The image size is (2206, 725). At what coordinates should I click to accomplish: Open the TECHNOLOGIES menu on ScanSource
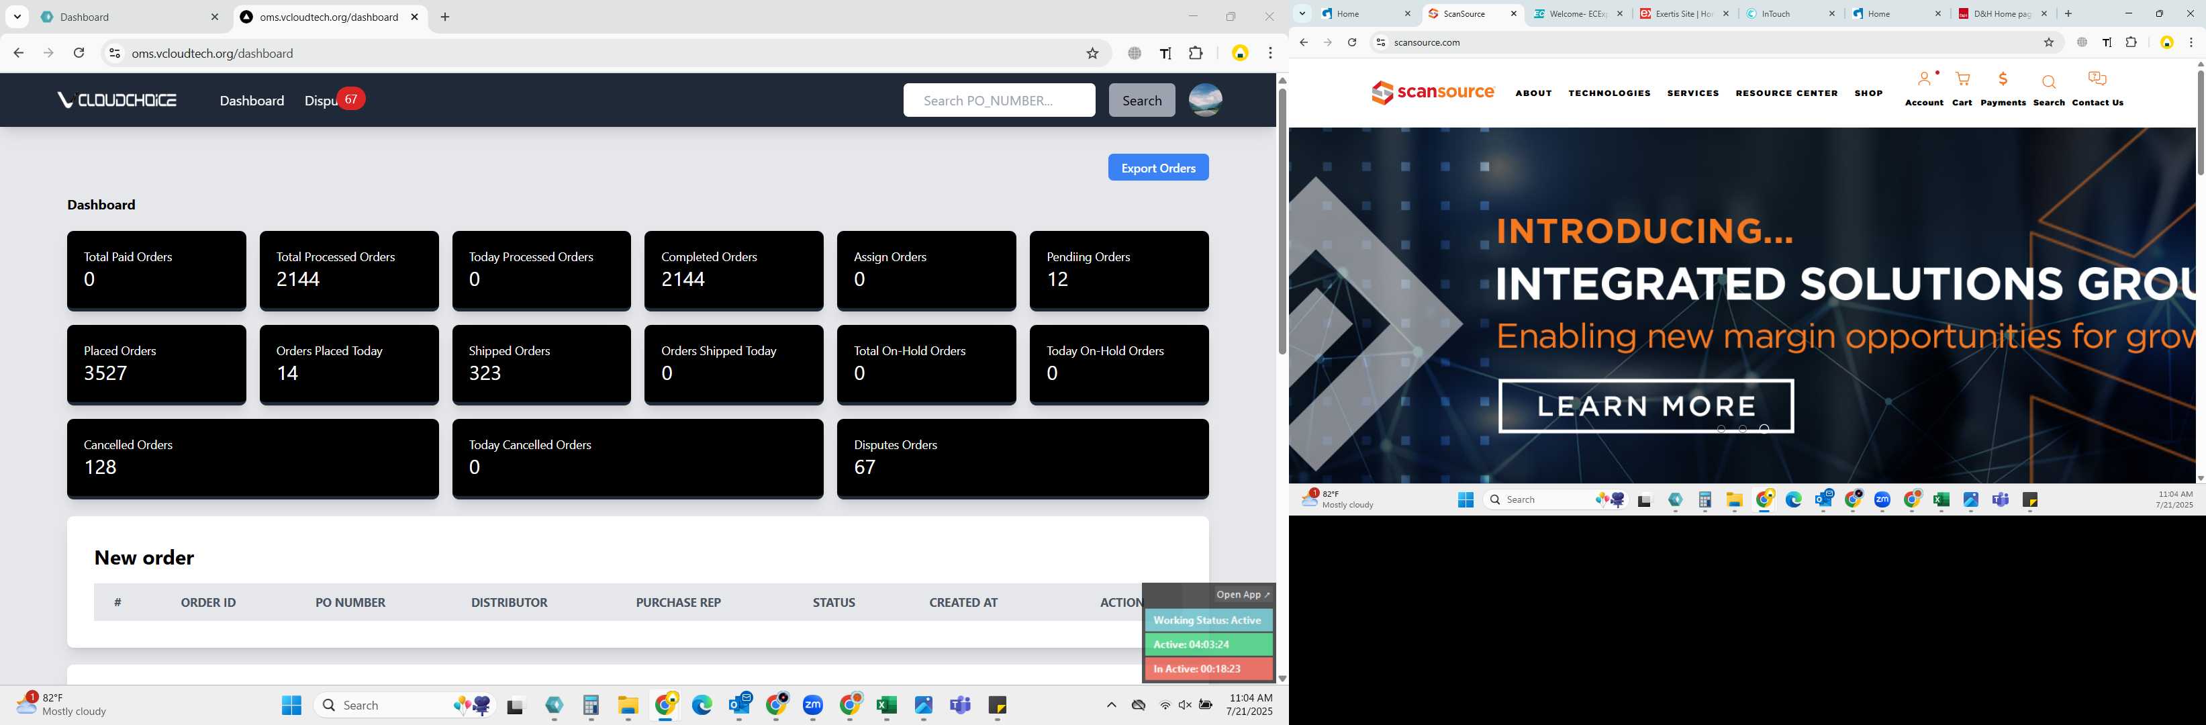1609,93
